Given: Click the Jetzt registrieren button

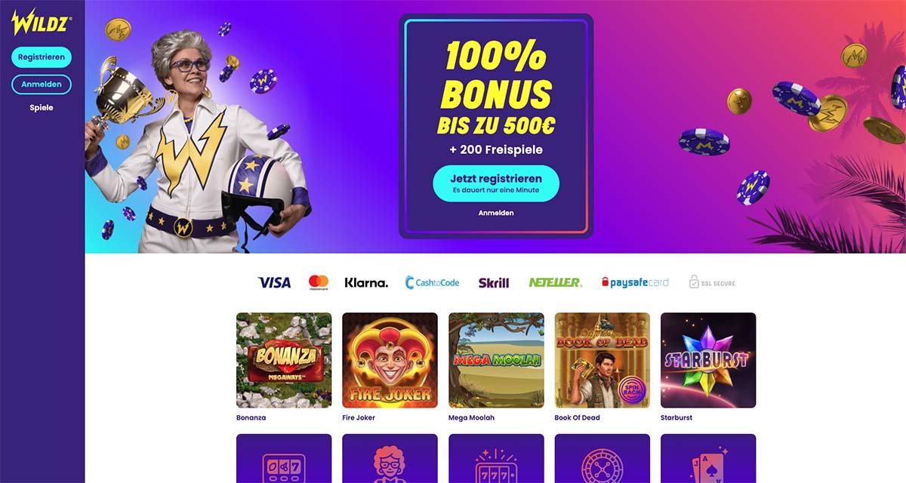Looking at the screenshot, I should pos(496,183).
